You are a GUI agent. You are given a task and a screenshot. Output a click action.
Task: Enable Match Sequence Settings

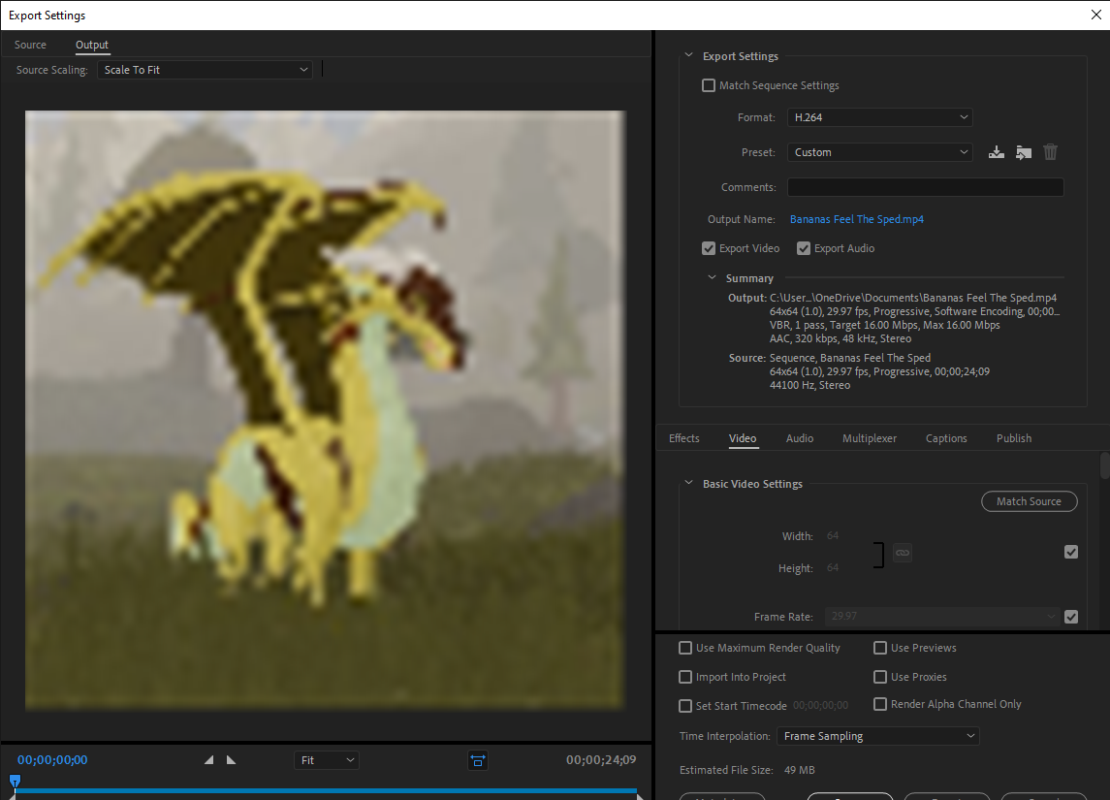708,85
